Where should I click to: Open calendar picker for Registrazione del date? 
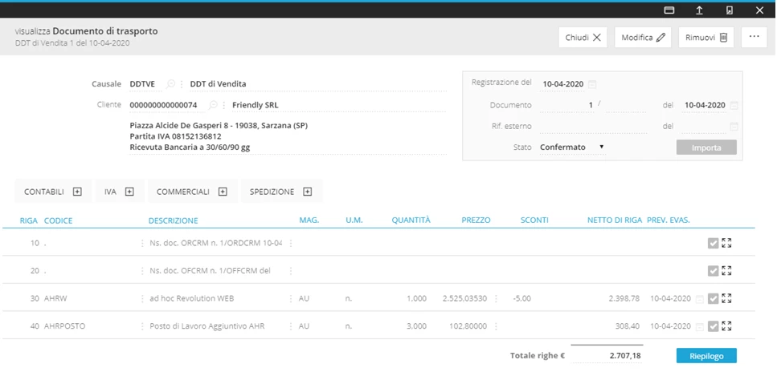click(x=592, y=84)
